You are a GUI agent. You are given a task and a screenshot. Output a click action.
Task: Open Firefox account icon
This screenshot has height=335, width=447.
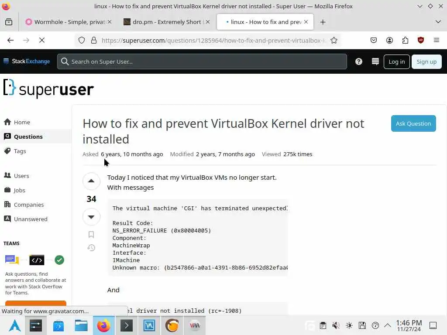pyautogui.click(x=389, y=40)
